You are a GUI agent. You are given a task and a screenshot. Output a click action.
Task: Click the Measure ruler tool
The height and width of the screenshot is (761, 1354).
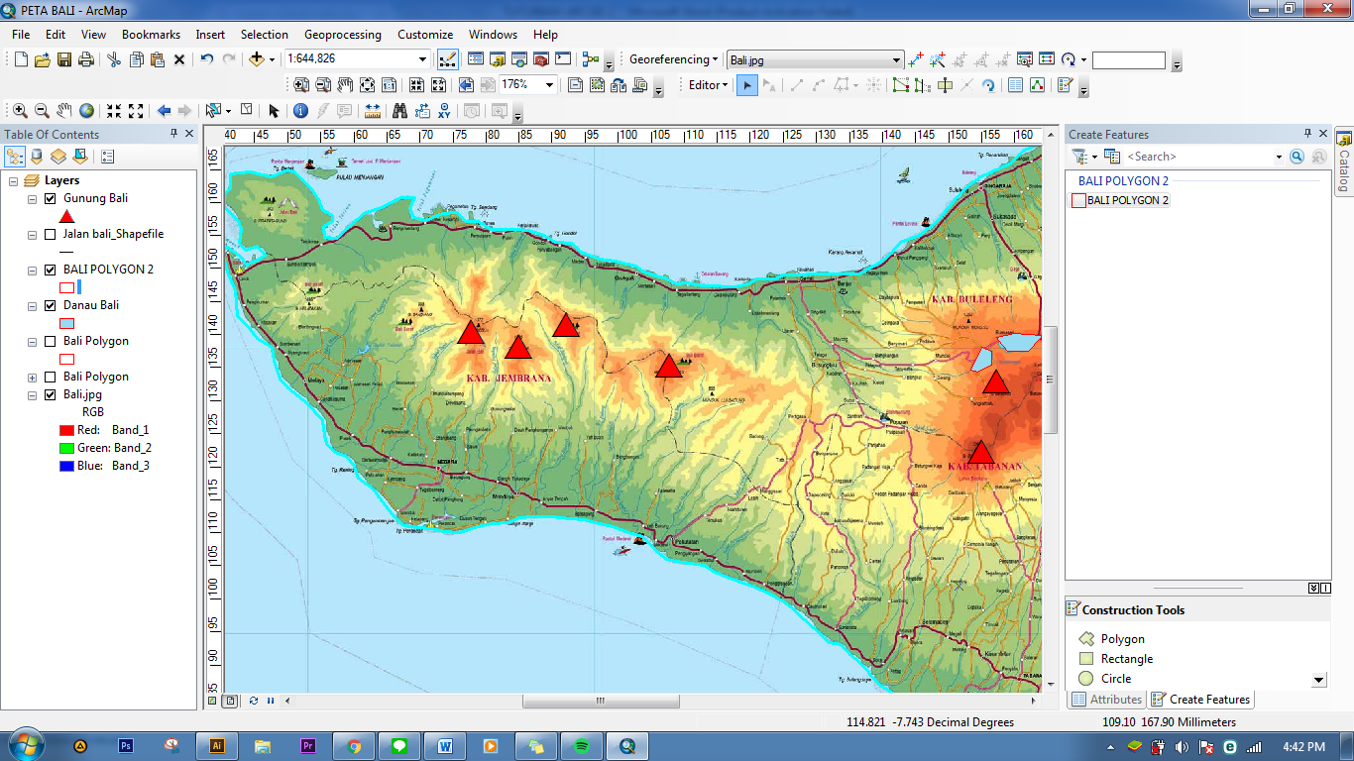click(x=373, y=111)
